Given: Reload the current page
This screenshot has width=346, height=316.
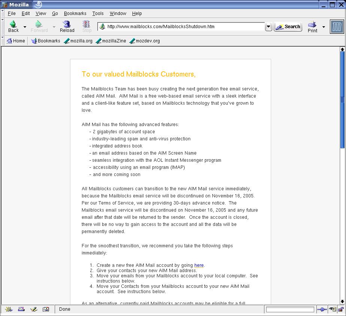Looking at the screenshot, I should point(67,26).
